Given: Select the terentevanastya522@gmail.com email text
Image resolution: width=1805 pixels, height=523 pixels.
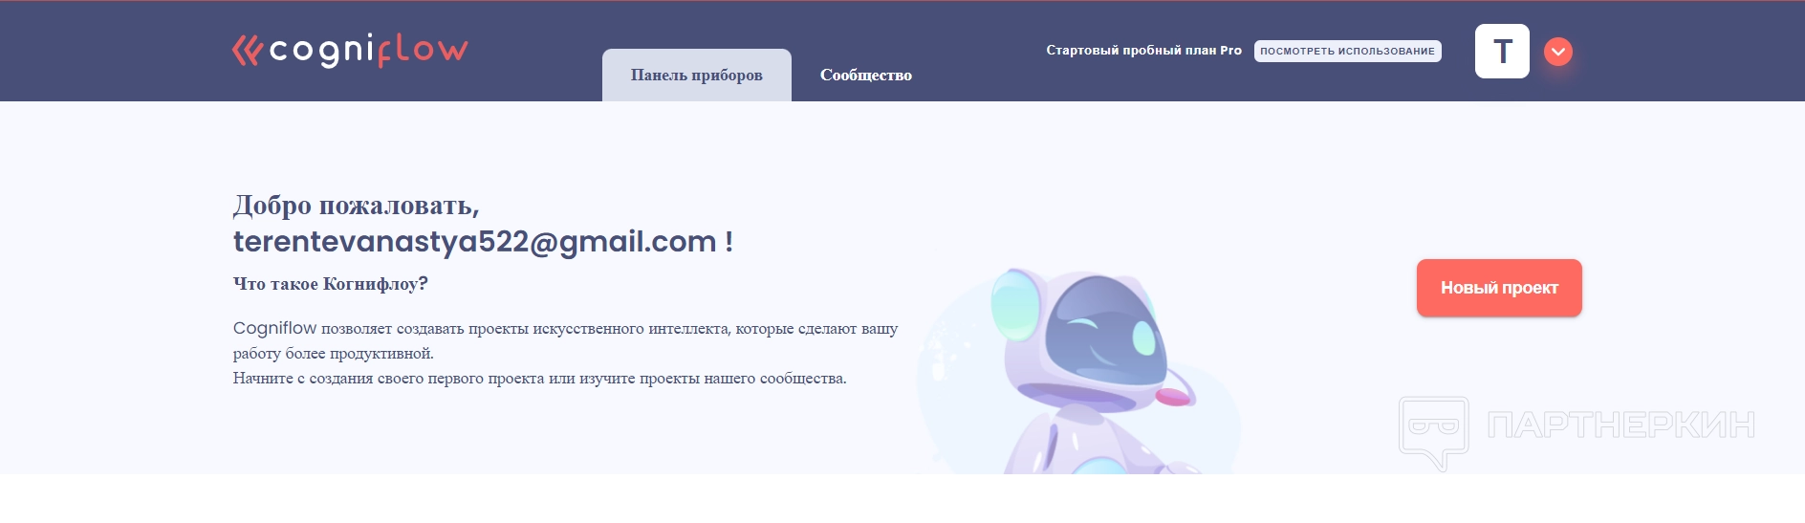Looking at the screenshot, I should coord(475,241).
